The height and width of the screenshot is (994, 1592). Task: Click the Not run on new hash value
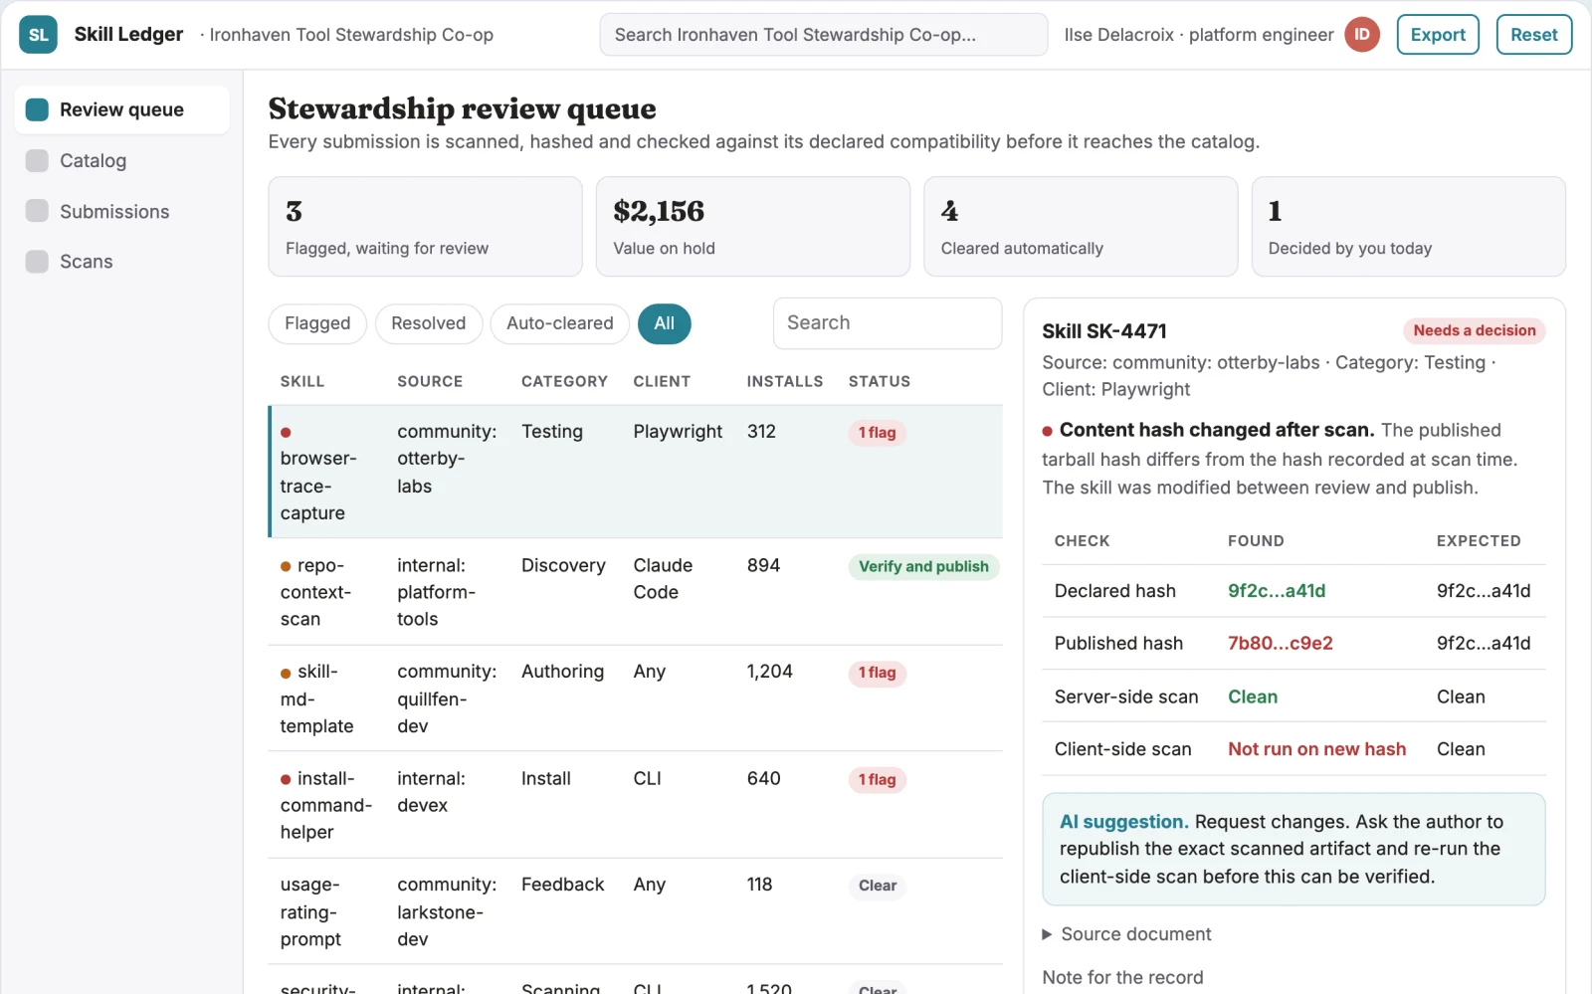tap(1316, 749)
